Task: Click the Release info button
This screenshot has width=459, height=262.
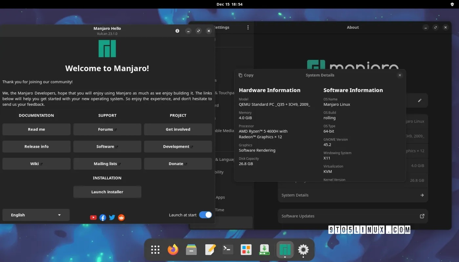Action: pyautogui.click(x=36, y=146)
